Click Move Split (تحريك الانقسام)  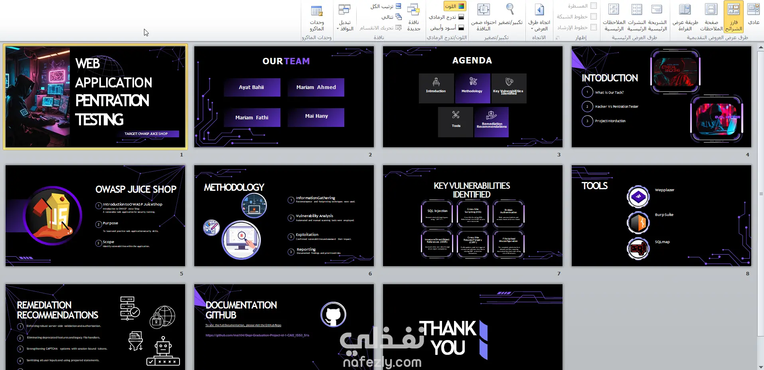coord(381,28)
